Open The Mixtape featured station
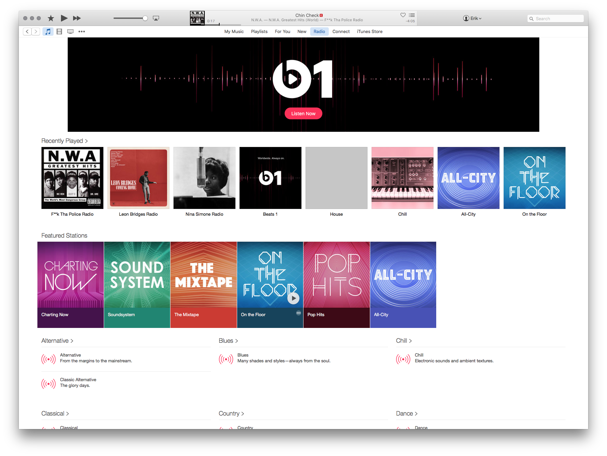This screenshot has height=456, width=607. 203,285
